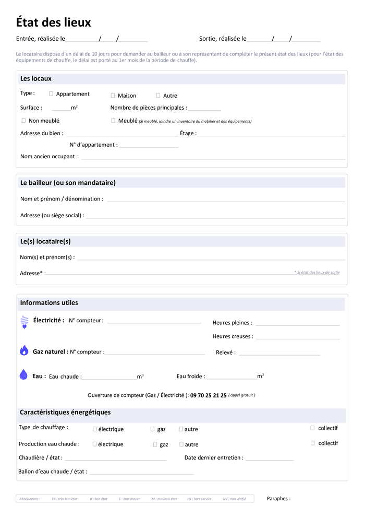Screen dimensions: 365x517
Task: Click the electricity light bulb icon
Action: [24, 321]
